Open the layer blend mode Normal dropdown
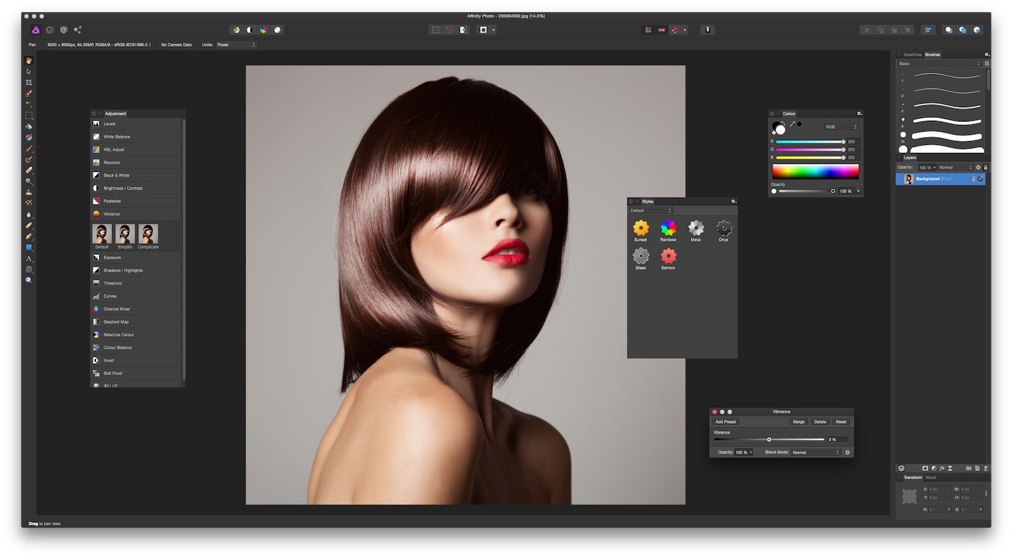The image size is (1013, 558). pyautogui.click(x=955, y=167)
